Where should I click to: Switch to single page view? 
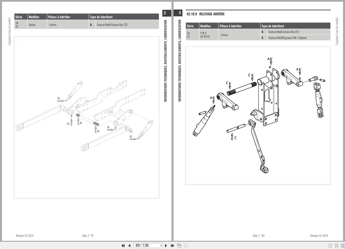[x=330, y=245]
